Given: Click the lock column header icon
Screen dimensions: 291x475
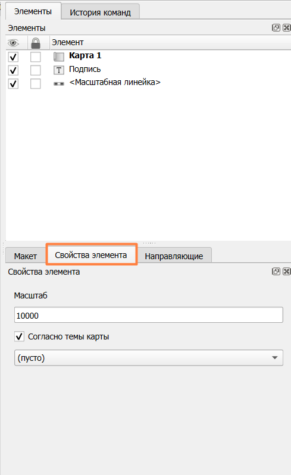Looking at the screenshot, I should click(x=36, y=43).
